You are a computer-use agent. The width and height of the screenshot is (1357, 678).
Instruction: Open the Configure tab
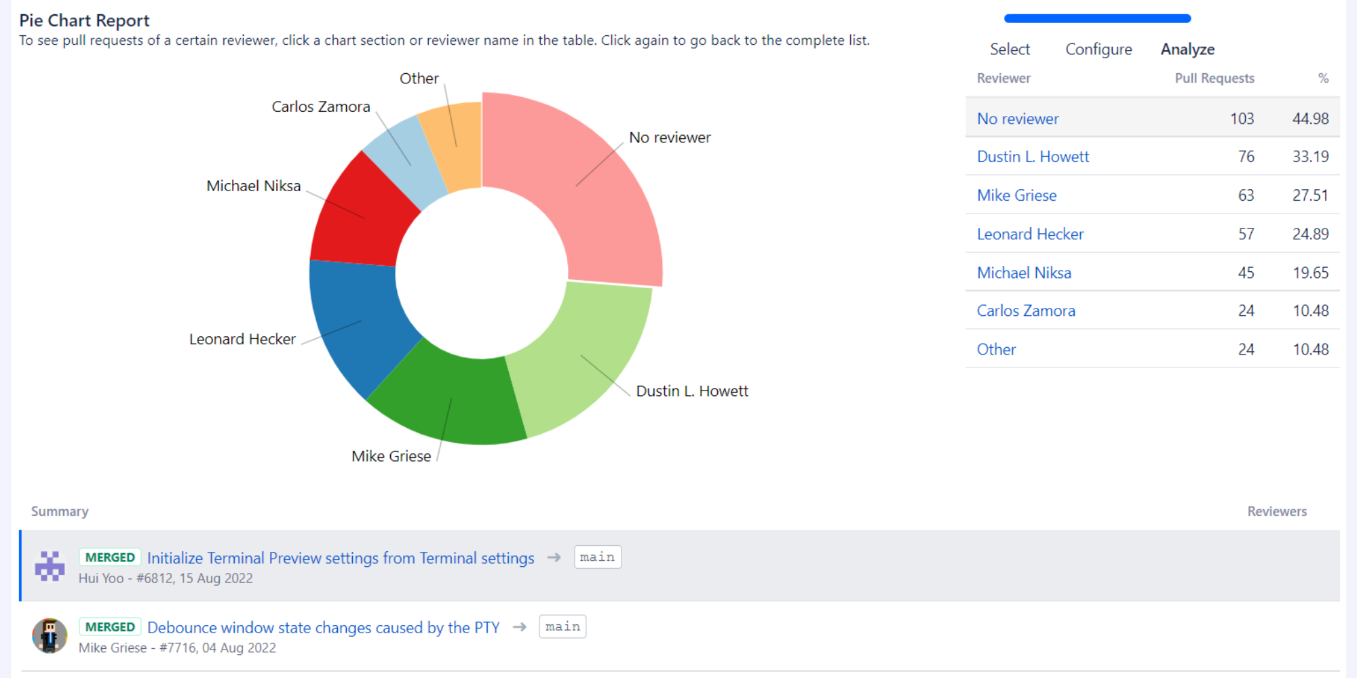1098,49
